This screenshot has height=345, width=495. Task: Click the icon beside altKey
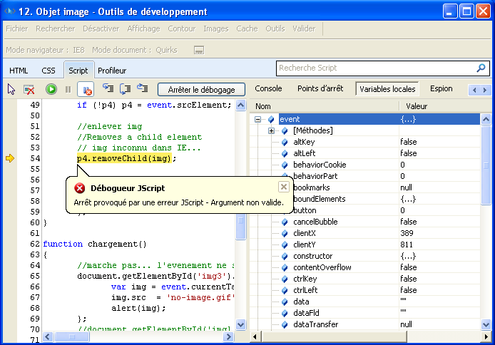tap(285, 143)
